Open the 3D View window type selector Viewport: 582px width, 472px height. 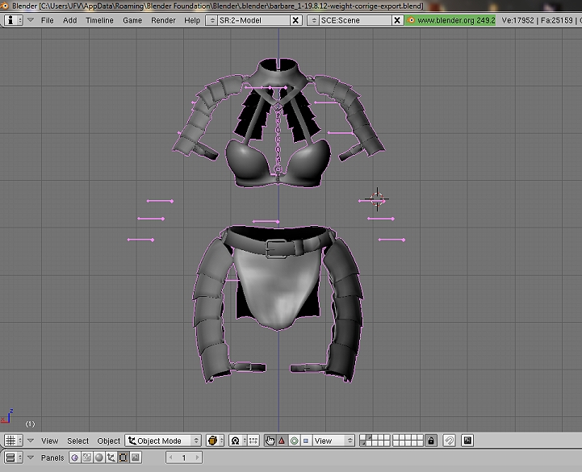click(14, 441)
